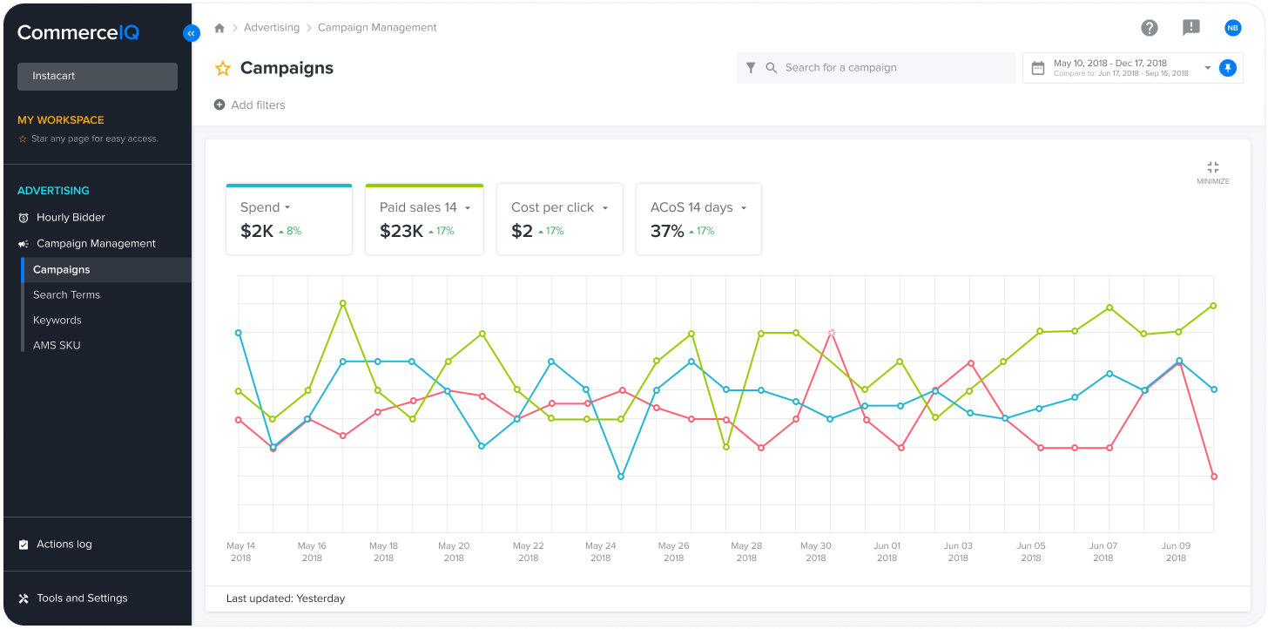This screenshot has height=629, width=1268.
Task: Open the ACoS 14 days metric dropdown
Action: click(743, 208)
